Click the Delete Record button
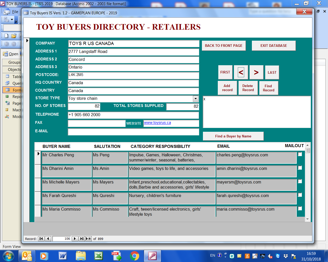 click(248, 88)
